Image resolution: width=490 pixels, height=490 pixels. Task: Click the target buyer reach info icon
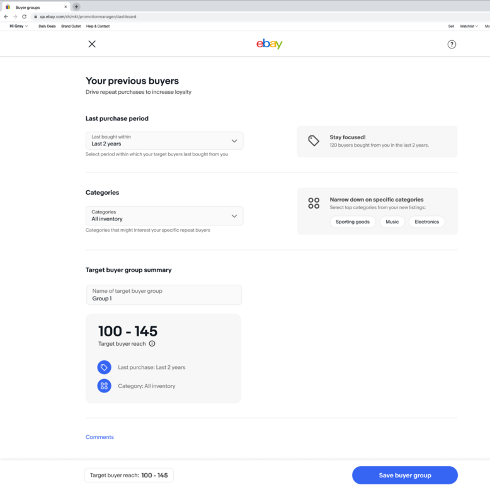point(152,344)
